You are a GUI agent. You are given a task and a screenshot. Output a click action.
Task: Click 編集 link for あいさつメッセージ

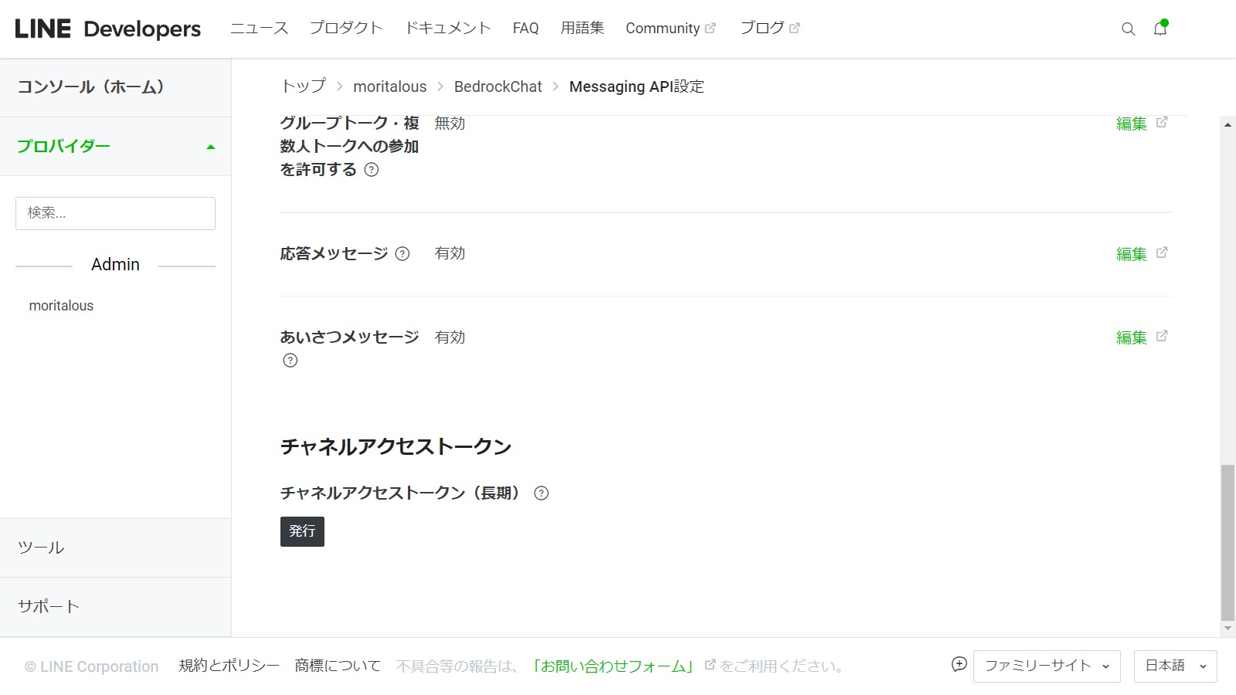(1132, 337)
